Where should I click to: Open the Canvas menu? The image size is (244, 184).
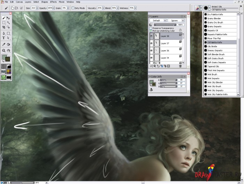point(19,2)
